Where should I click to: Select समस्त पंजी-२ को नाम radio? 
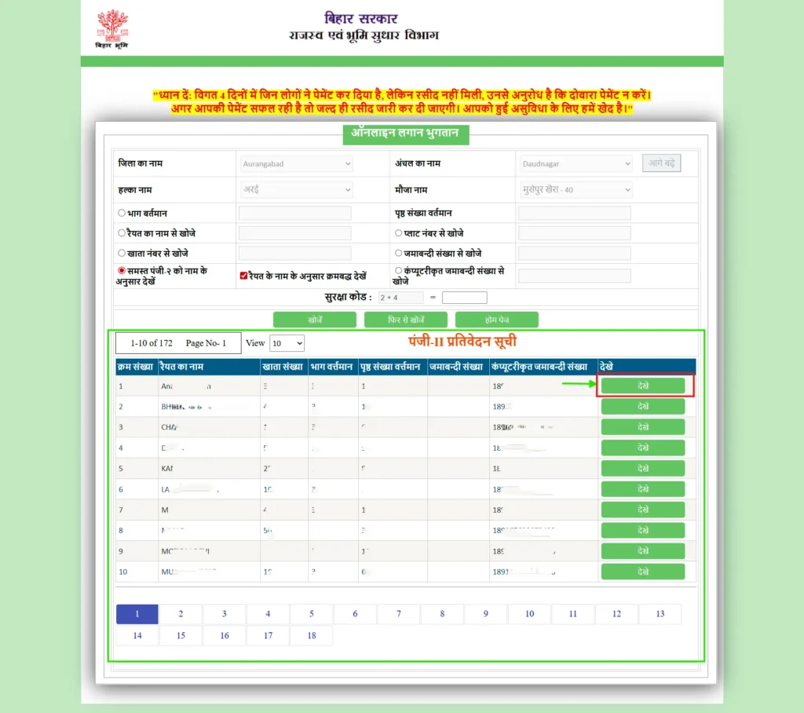pos(122,270)
